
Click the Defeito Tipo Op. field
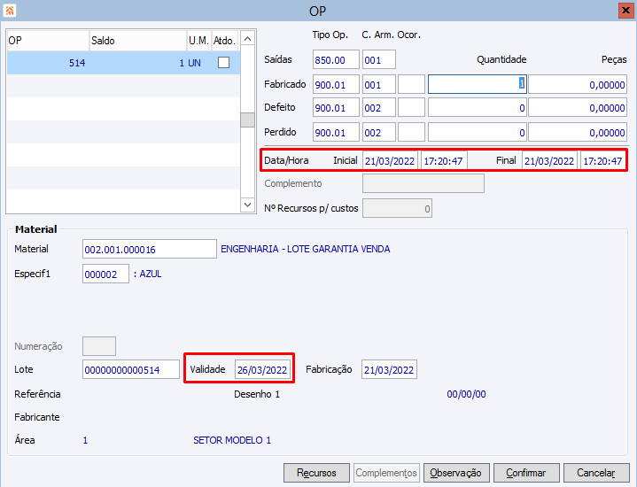(336, 108)
